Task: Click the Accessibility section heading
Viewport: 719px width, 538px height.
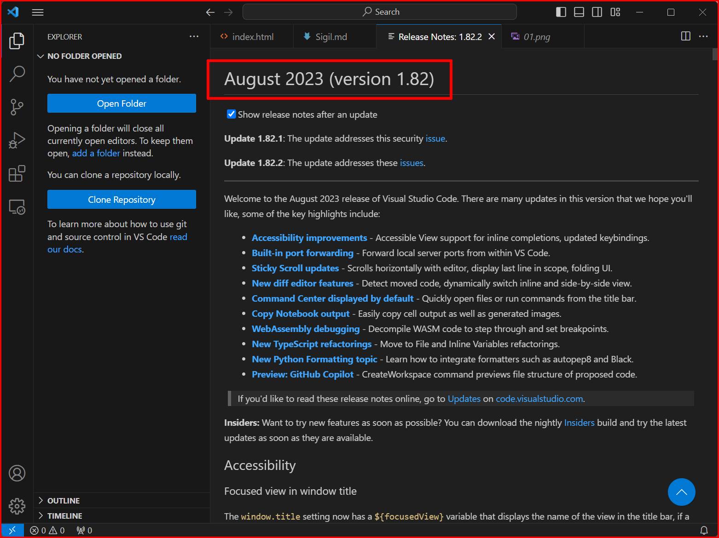Action: (260, 465)
